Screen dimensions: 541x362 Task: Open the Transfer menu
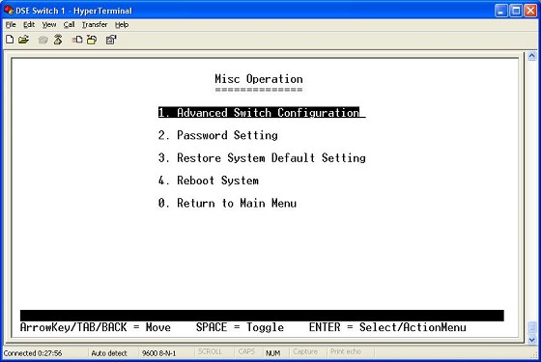coord(95,25)
